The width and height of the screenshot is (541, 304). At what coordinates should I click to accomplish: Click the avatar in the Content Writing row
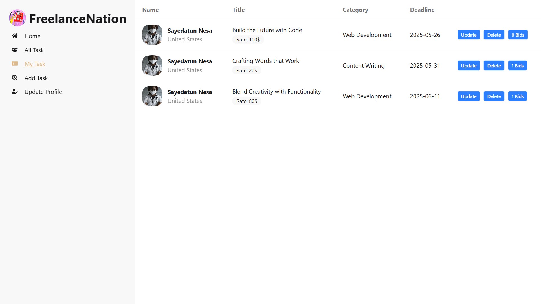pos(152,65)
